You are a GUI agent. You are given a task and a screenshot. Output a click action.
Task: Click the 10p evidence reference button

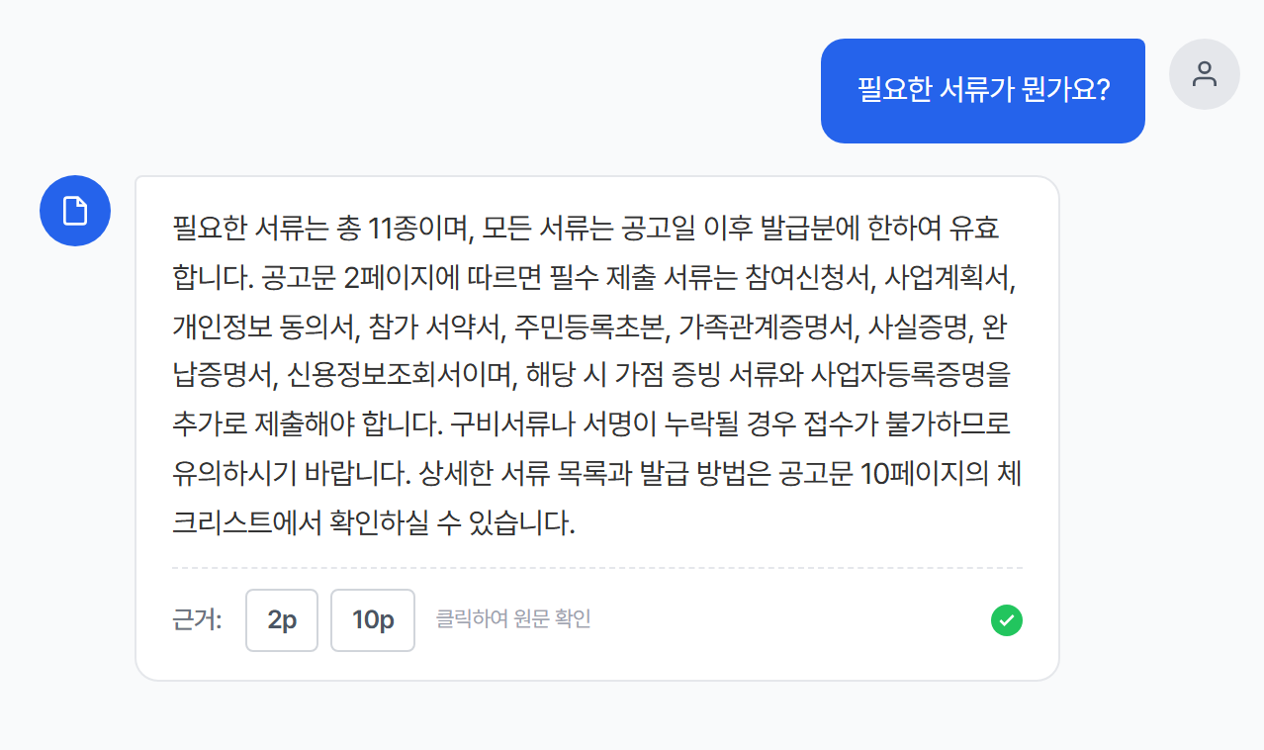tap(372, 620)
